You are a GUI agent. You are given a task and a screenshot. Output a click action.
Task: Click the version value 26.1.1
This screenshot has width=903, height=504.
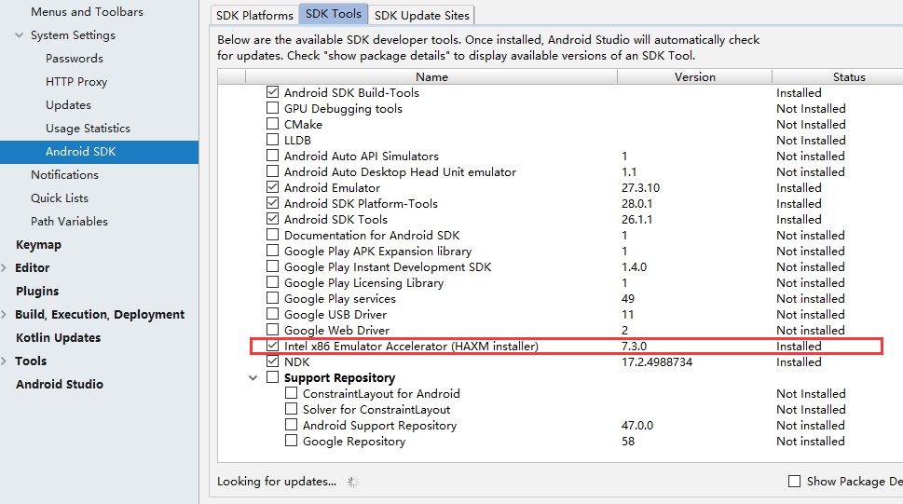click(636, 220)
